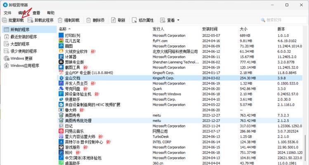This screenshot has width=309, height=165.
Task: Click the 照片 program icon
Action: pos(61,152)
